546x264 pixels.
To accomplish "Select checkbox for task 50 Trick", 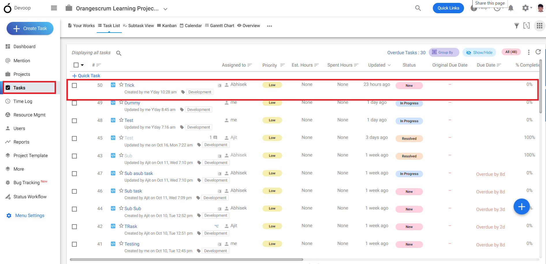I will (x=74, y=85).
